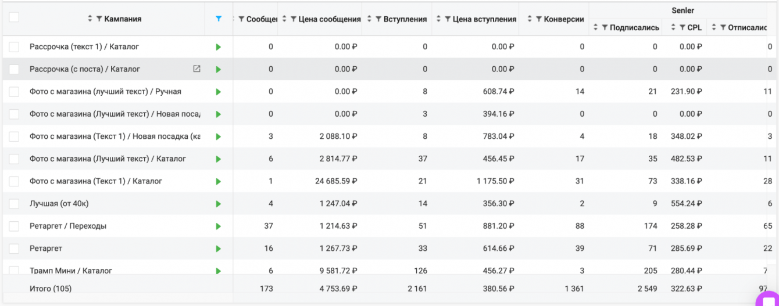Click filter icon in Цена сообщения header
The height and width of the screenshot is (306, 779).
294,19
